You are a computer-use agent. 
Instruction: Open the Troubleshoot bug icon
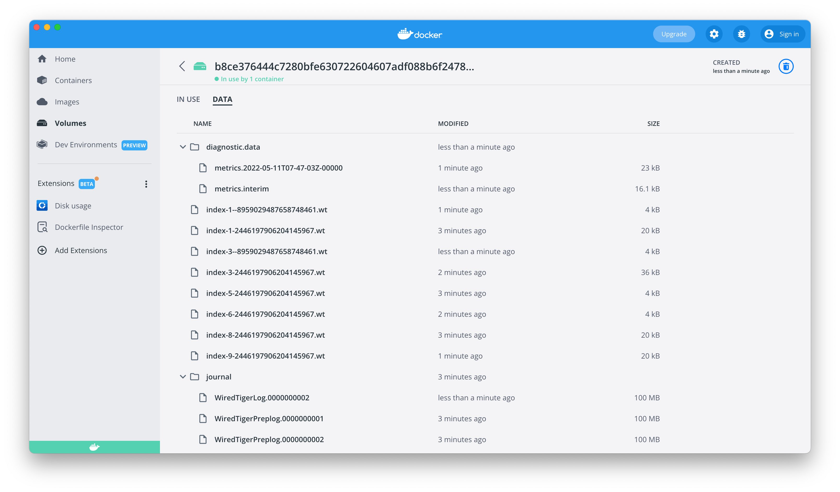pyautogui.click(x=741, y=34)
